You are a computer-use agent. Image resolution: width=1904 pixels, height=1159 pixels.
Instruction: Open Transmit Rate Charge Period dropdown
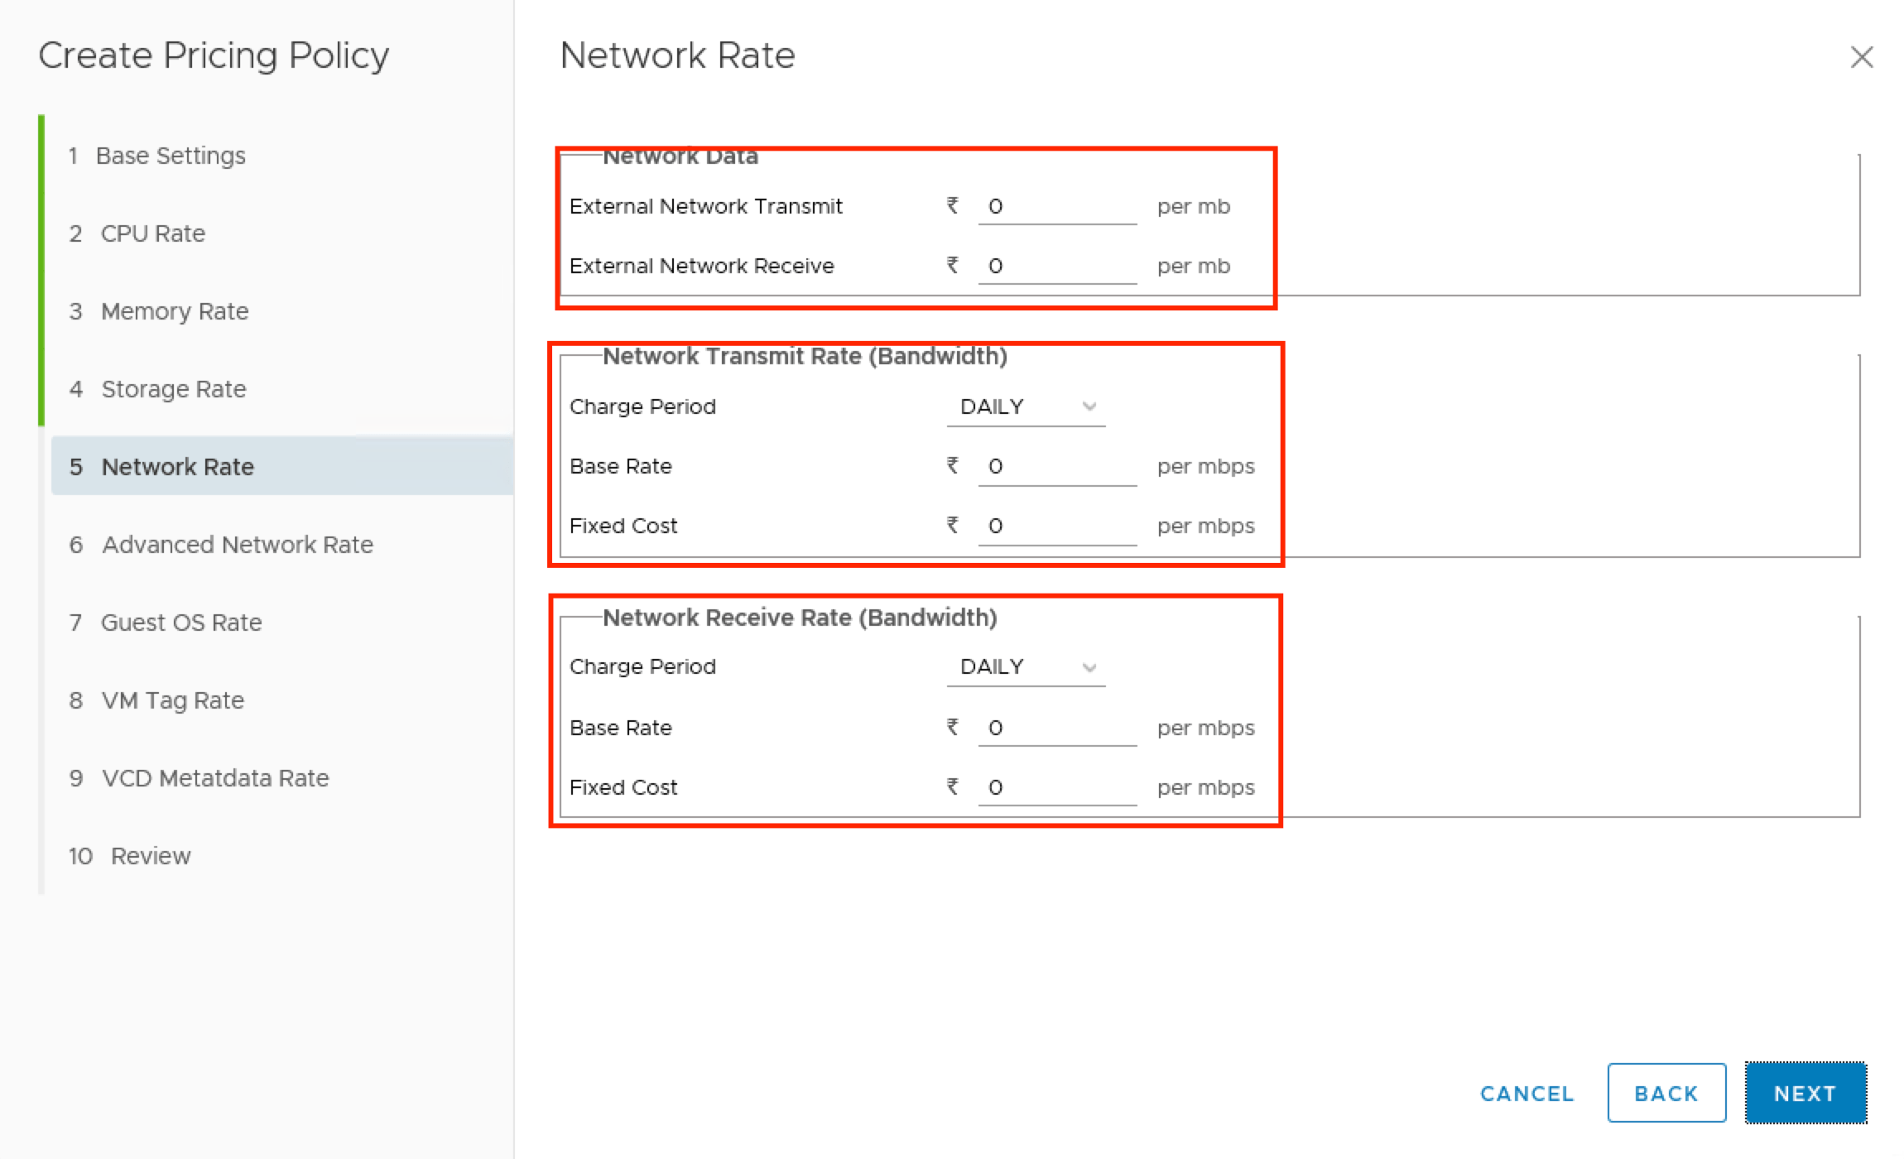(1025, 406)
